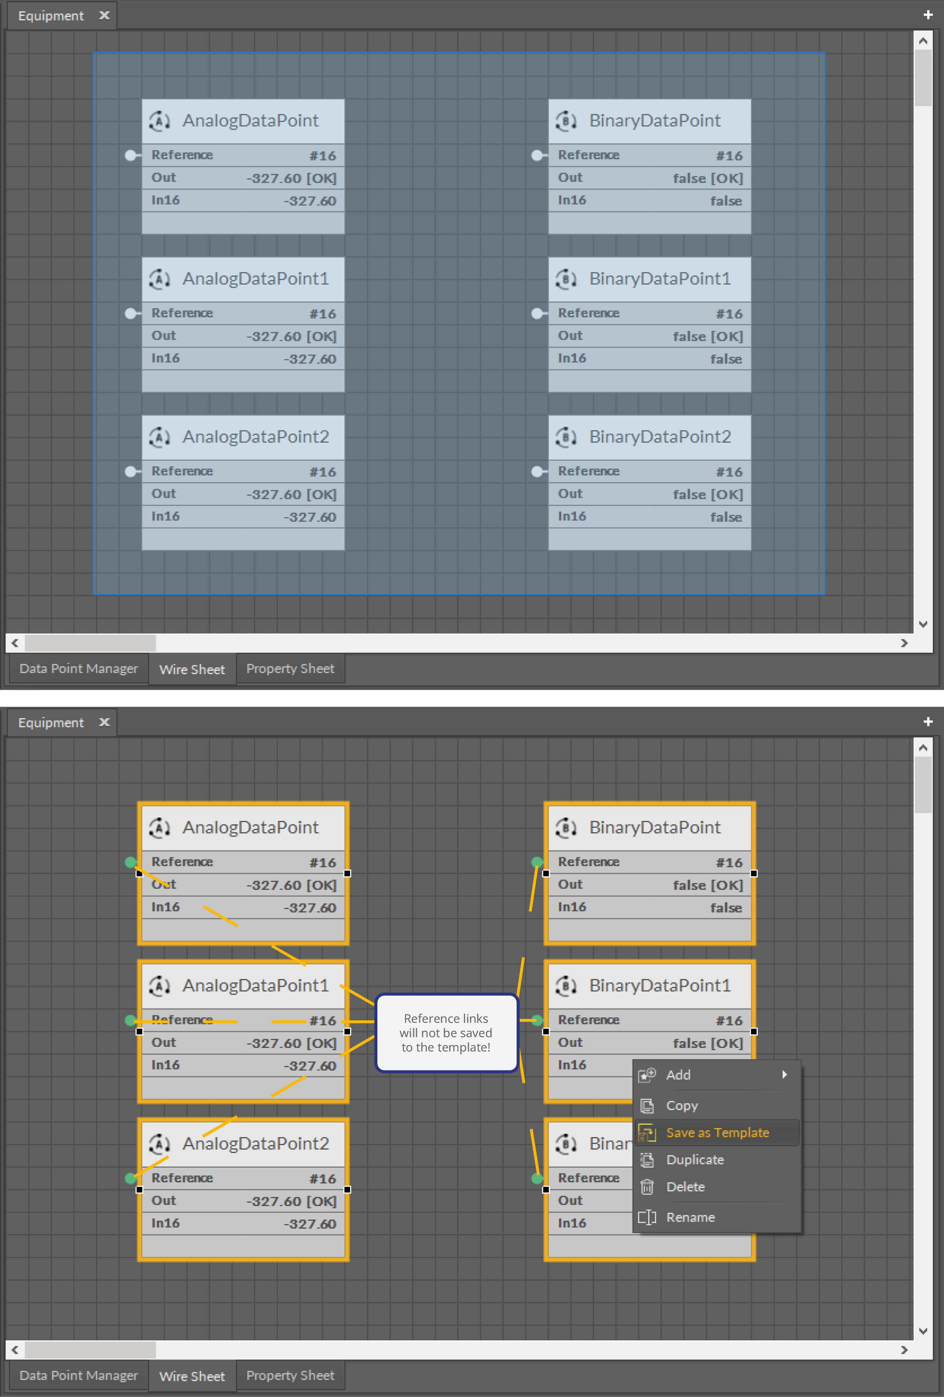944x1397 pixels.
Task: Click green Reference slot of AnalogDataPoint2
Action: click(130, 1178)
